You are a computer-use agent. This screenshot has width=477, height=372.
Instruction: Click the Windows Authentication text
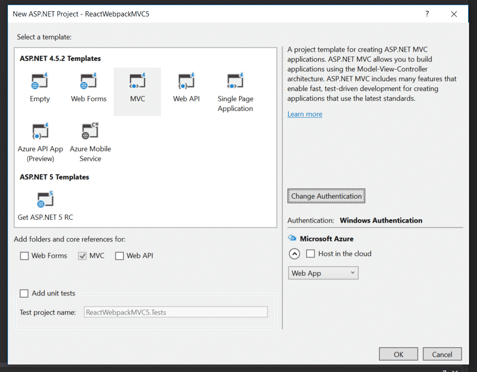coord(381,220)
